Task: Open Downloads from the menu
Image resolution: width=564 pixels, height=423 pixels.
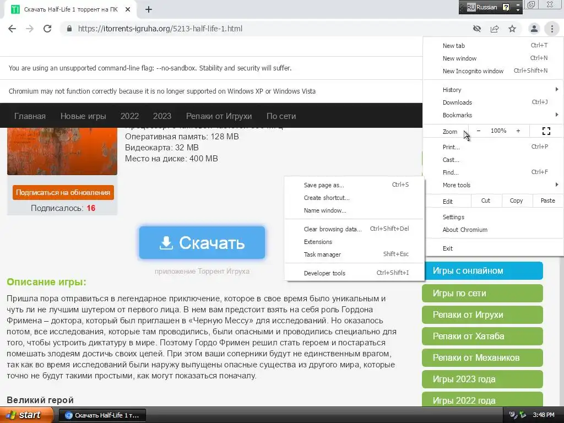Action: (493, 102)
